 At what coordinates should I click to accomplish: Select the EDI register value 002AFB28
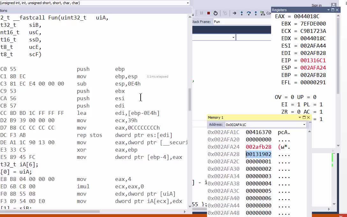pyautogui.click(x=313, y=53)
